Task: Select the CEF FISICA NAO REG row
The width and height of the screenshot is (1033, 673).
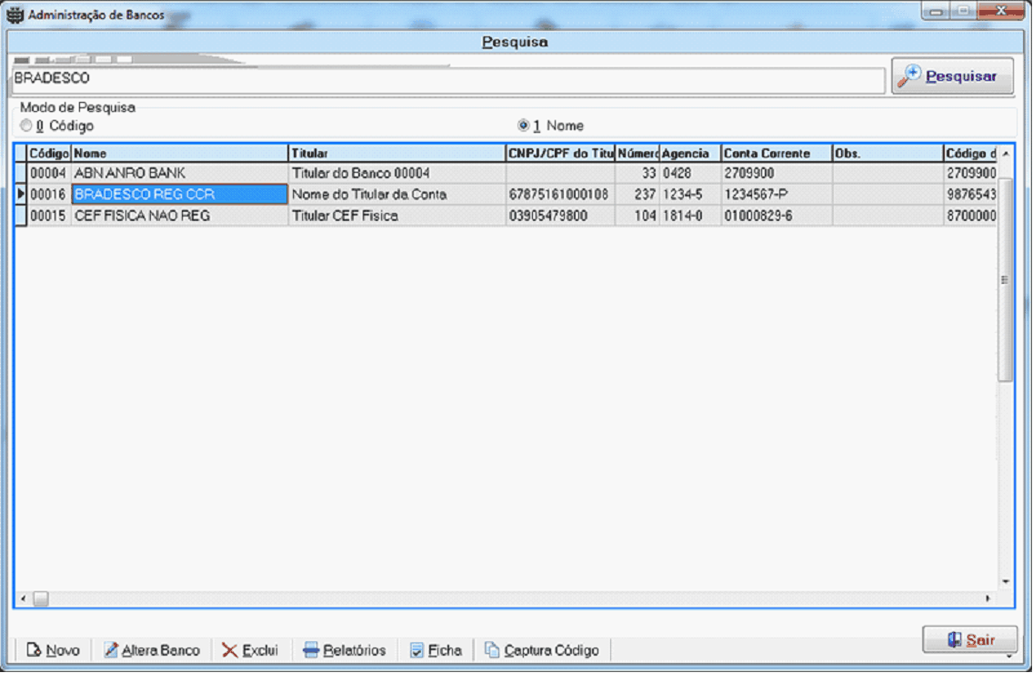Action: click(x=179, y=216)
